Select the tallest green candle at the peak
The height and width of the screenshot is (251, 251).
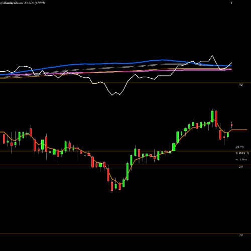[x=212, y=116]
